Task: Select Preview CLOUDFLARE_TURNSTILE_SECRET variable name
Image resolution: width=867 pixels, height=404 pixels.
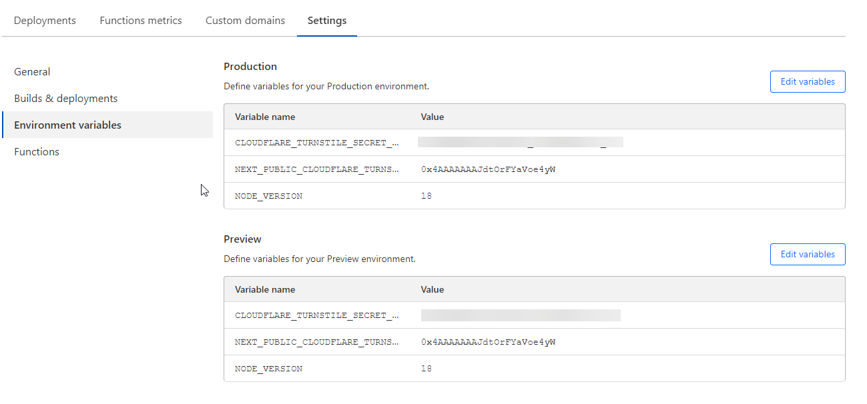Action: coord(317,315)
